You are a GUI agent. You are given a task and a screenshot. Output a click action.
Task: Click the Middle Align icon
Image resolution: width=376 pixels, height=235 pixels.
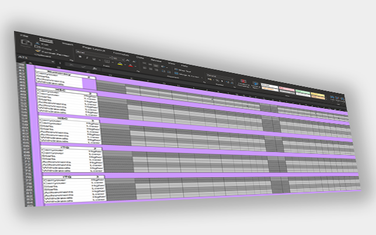click(150, 64)
